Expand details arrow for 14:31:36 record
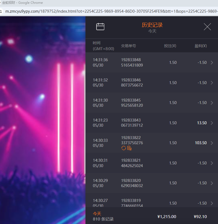Screen dimensions: 218x224 point(212,63)
